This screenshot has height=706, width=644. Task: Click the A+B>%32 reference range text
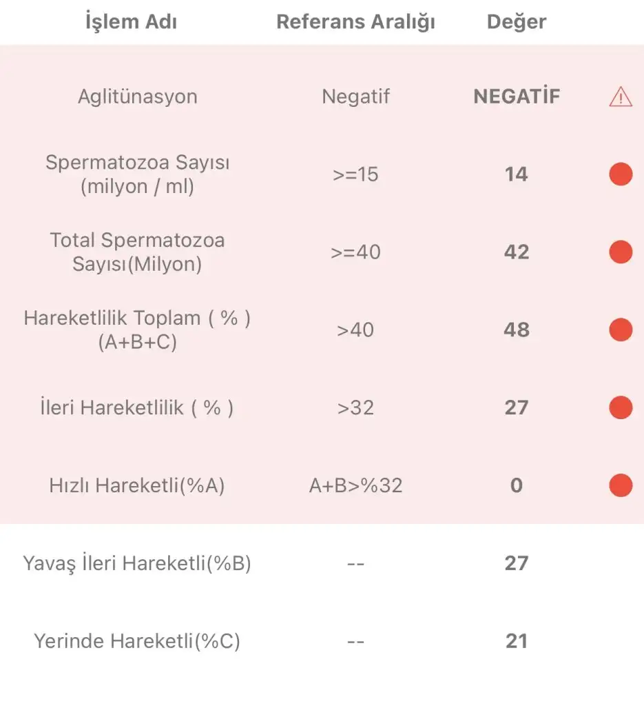pos(355,486)
